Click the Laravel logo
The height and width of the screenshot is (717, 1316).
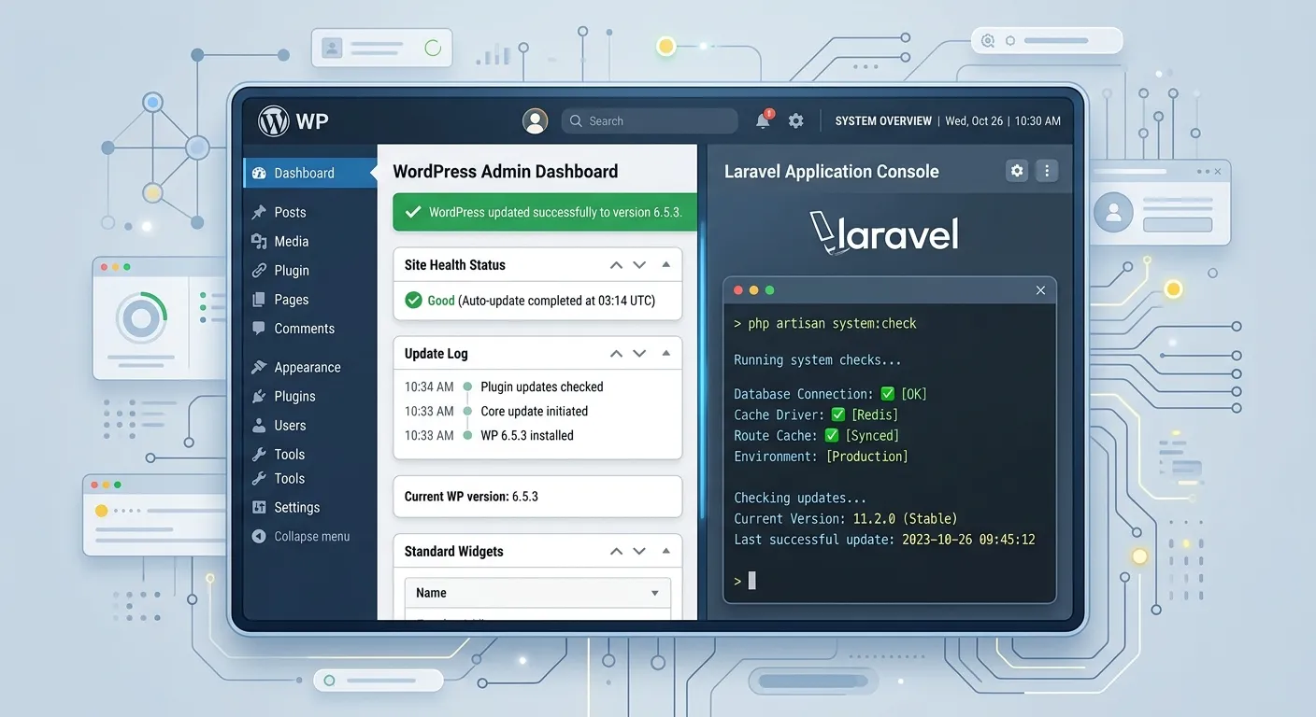[x=884, y=233]
